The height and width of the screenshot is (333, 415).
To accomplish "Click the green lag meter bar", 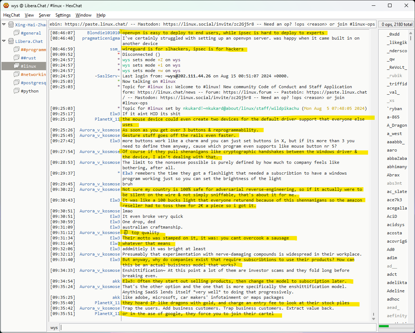I will point(384,326).
